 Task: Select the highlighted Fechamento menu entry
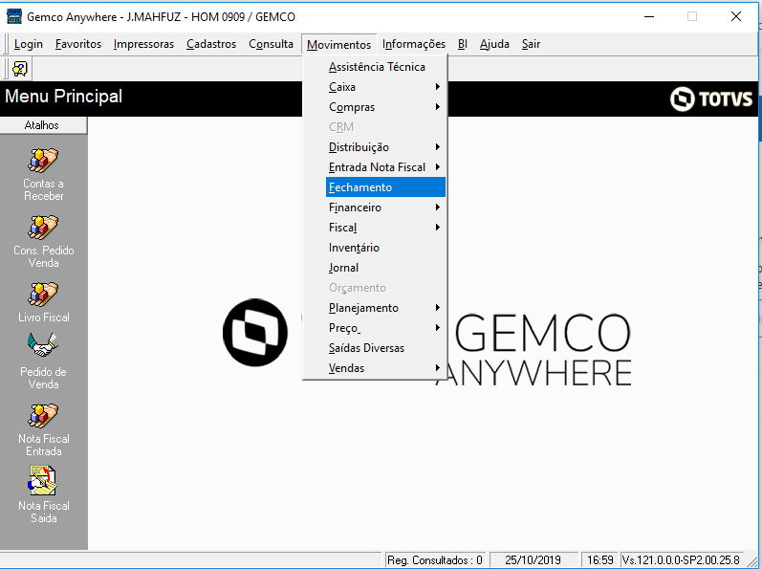click(x=385, y=187)
